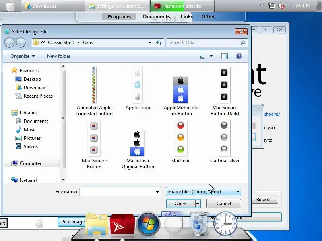This screenshot has width=322, height=241.
Task: Open the view options dropdown arrow
Action: point(211,56)
